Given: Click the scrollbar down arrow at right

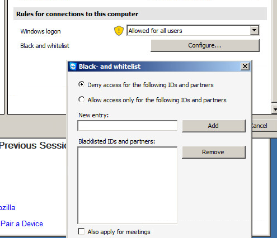Looking at the screenshot, I should coord(274,110).
